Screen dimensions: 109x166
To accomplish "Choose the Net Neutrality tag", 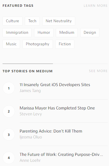I will point(59,21).
